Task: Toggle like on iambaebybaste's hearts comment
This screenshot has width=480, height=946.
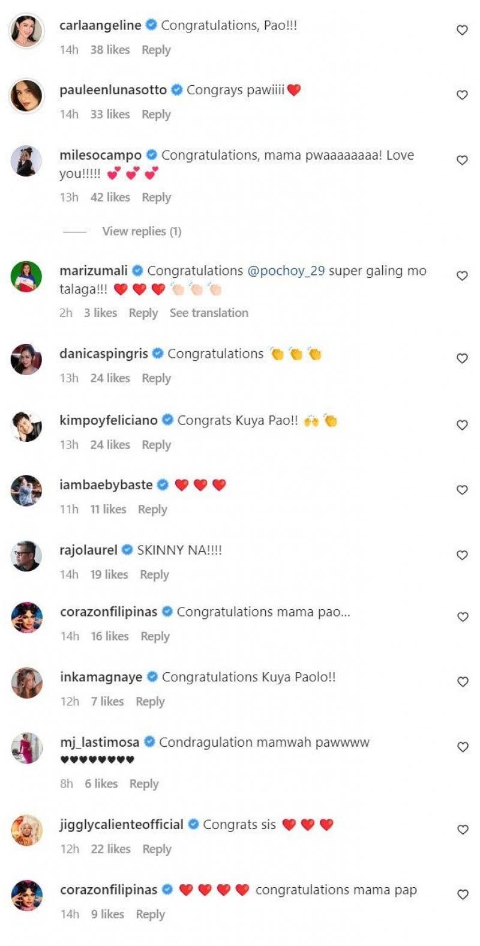Action: (x=462, y=490)
